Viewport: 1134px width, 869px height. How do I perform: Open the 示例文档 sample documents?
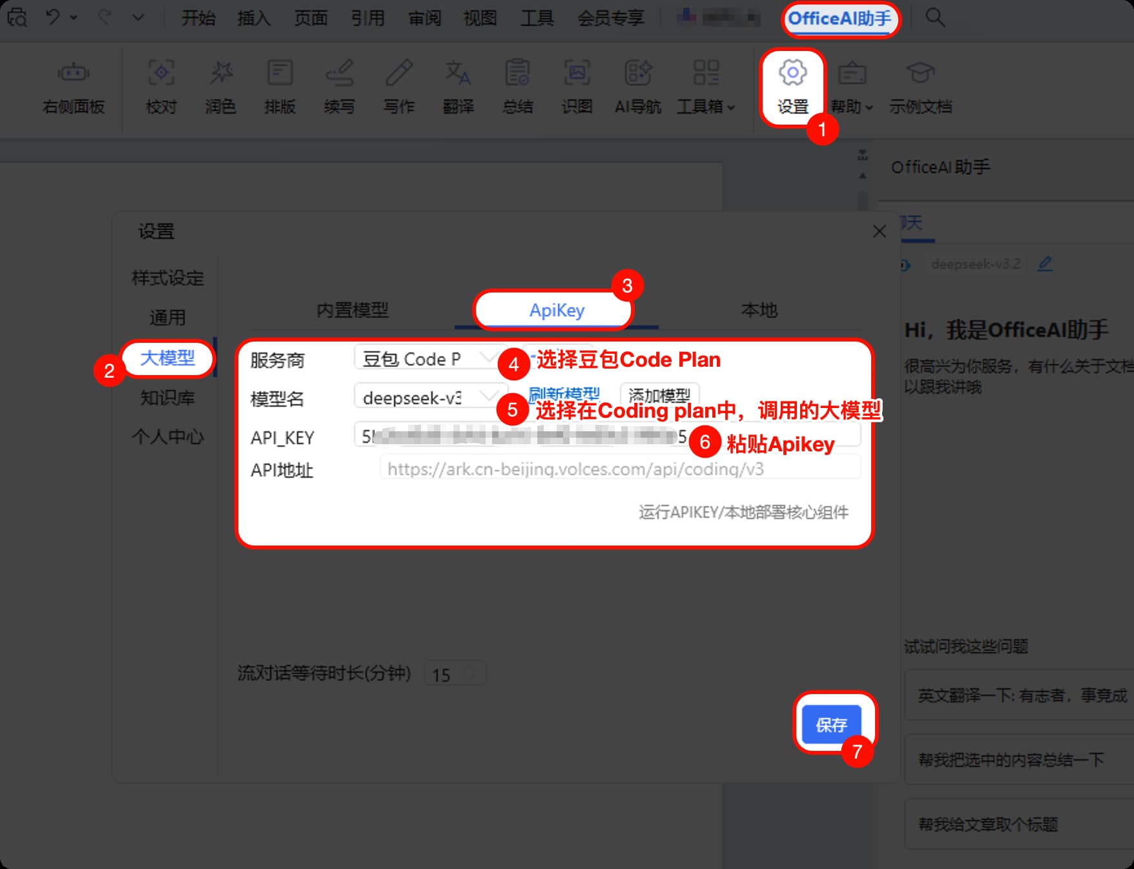920,87
